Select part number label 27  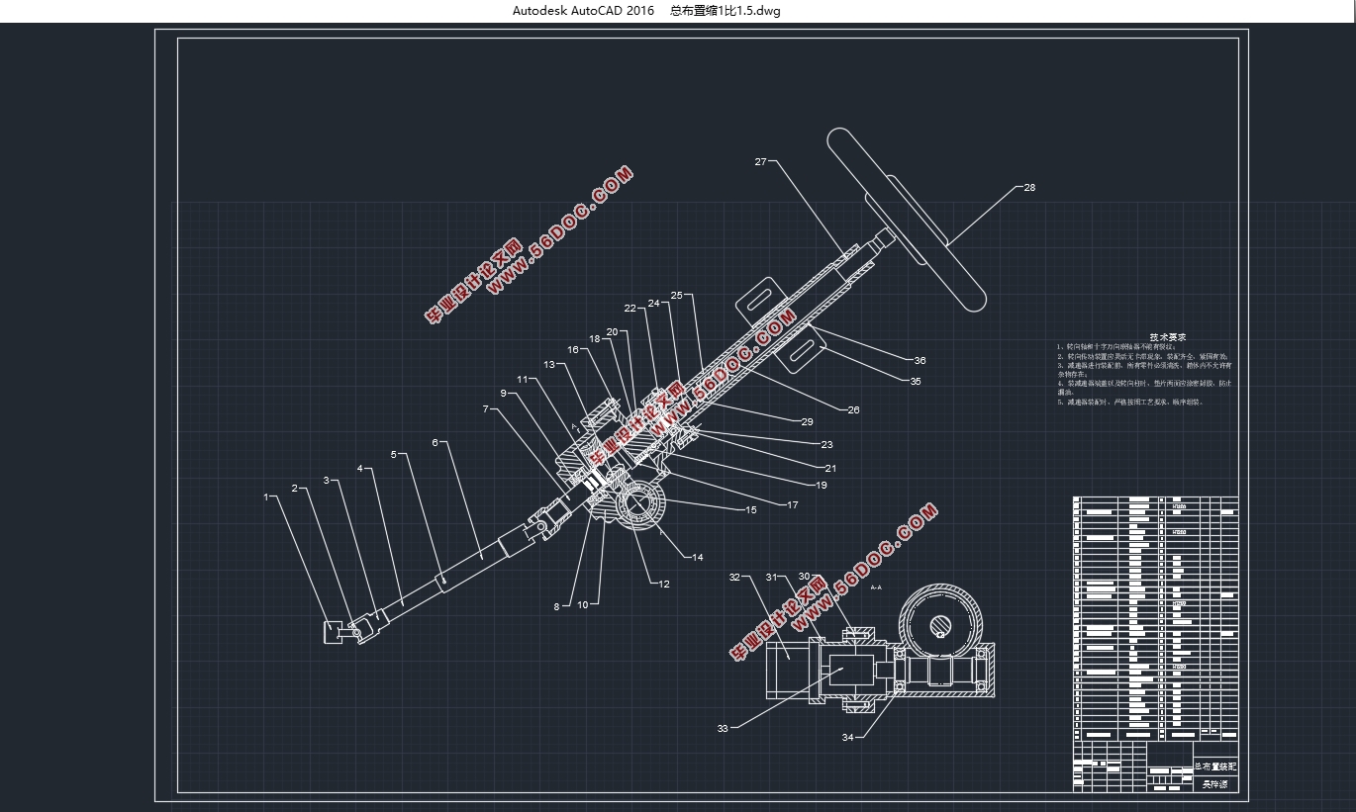click(x=760, y=161)
